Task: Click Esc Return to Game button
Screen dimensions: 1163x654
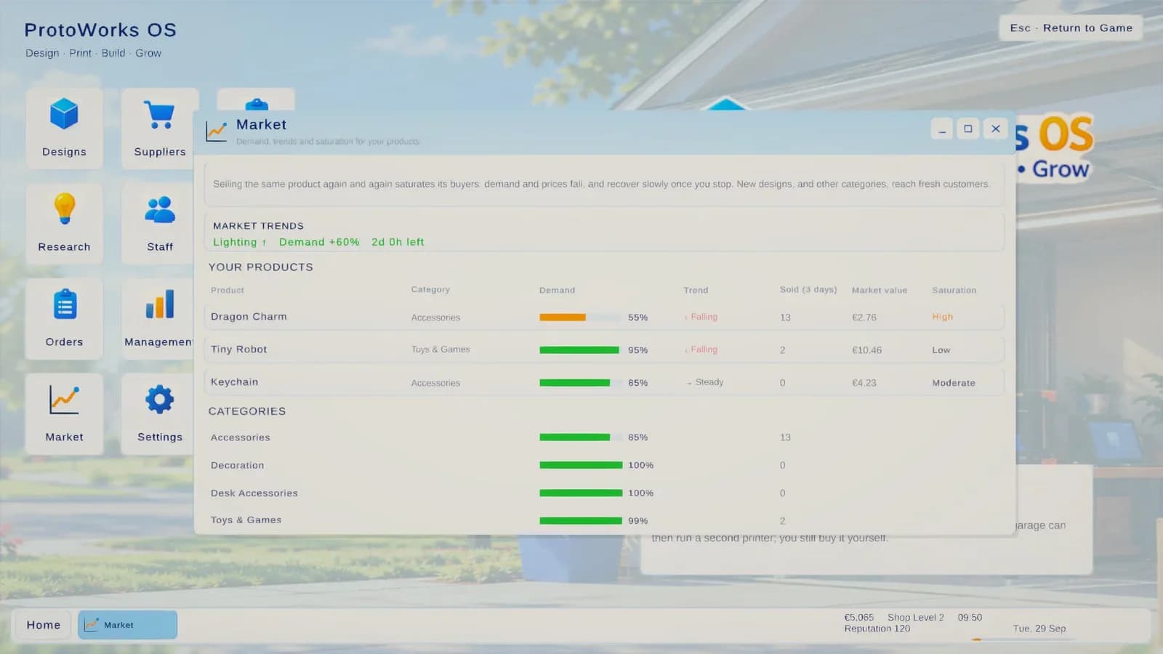Action: (1071, 28)
